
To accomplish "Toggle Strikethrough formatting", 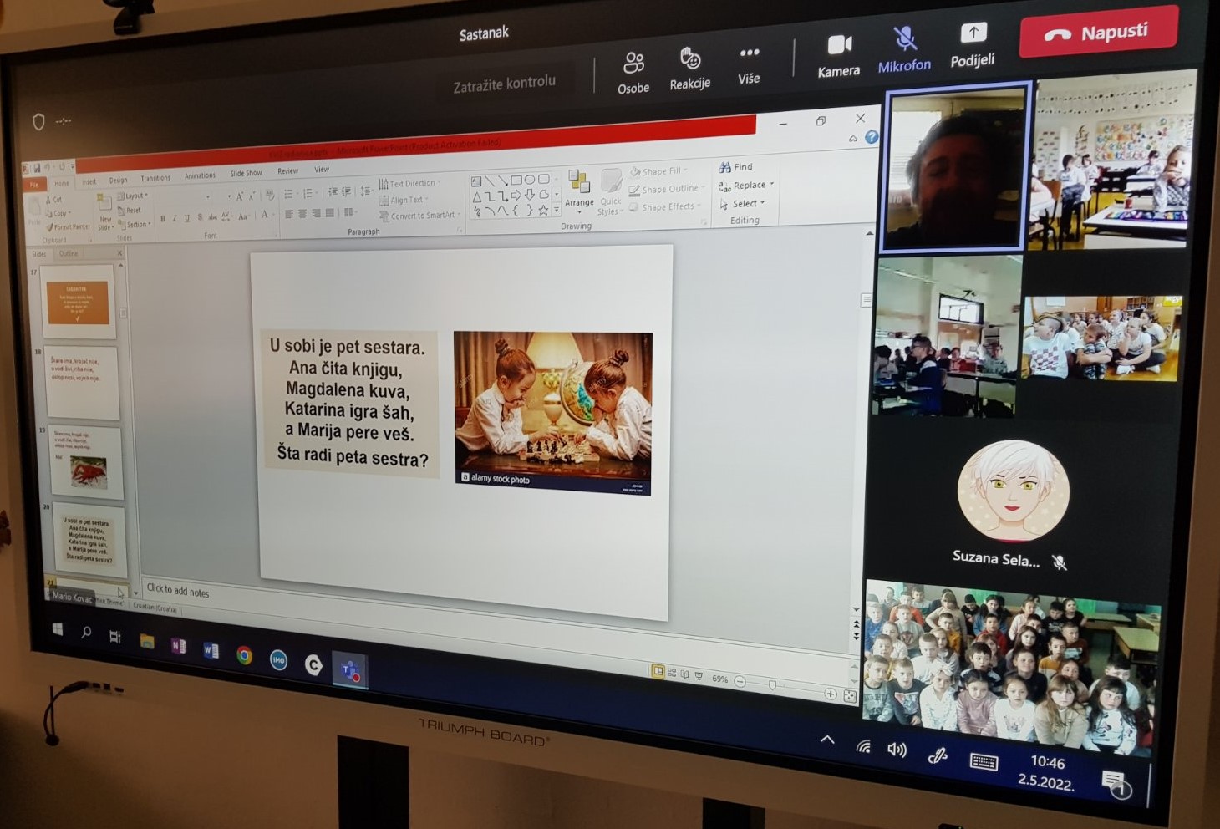I will [212, 217].
